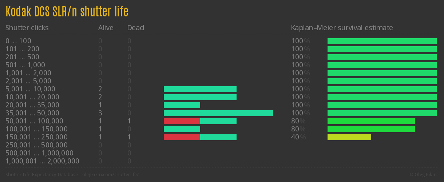Click the "40%" survival percentage value
Screen dimensions: 444x182
[x=298, y=137]
